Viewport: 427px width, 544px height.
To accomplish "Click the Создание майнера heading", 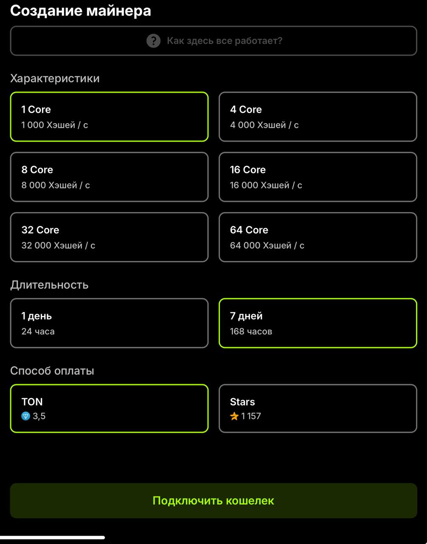I will (81, 10).
